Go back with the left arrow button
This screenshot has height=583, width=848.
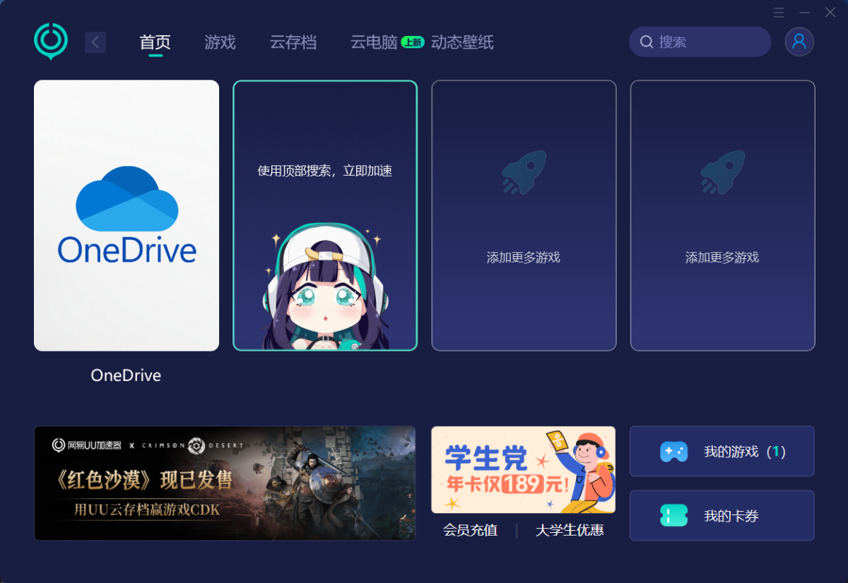click(x=95, y=42)
